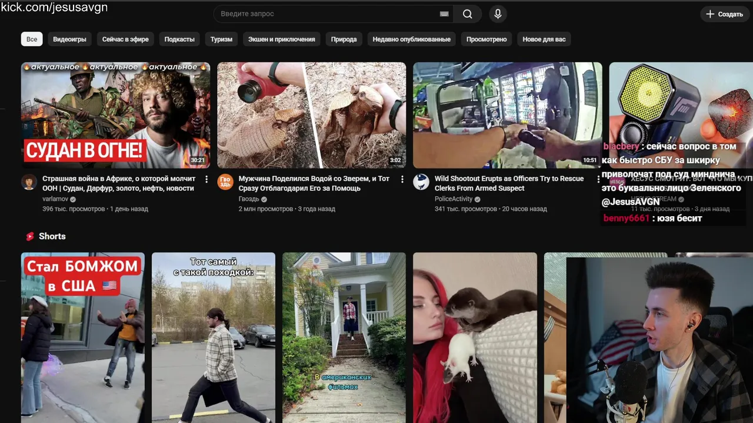This screenshot has height=423, width=753.
Task: Open the СУДАН В ОГНЕ video thumbnail
Action: click(115, 115)
